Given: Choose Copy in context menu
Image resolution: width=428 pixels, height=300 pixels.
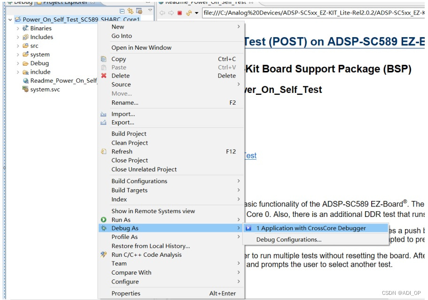Looking at the screenshot, I should pyautogui.click(x=171, y=59).
